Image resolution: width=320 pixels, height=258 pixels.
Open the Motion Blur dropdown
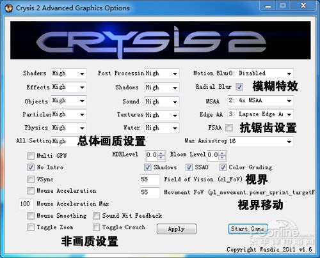coord(260,73)
